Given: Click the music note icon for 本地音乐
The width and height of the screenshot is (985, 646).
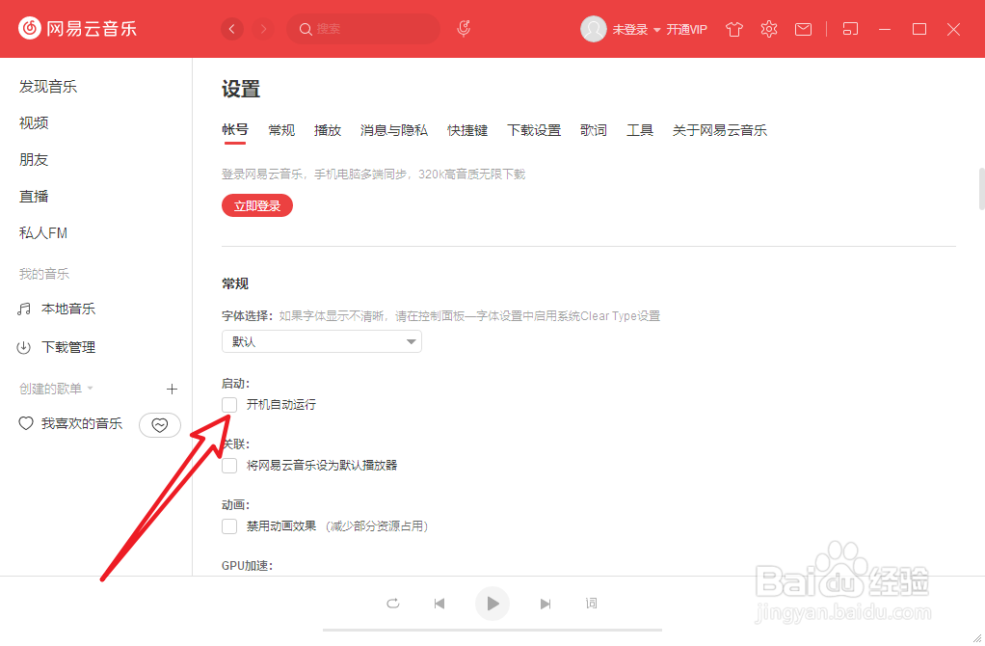Looking at the screenshot, I should point(24,310).
